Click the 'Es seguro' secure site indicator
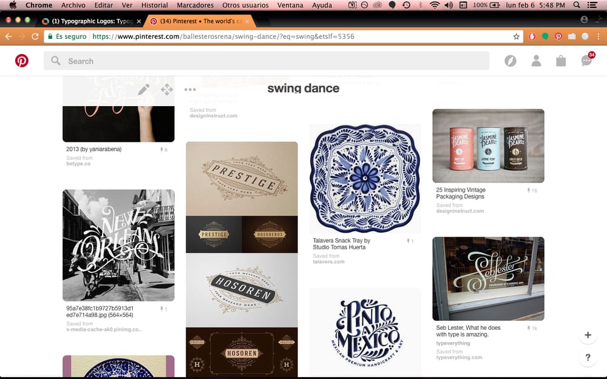Viewport: 607px width, 379px height. pos(67,36)
